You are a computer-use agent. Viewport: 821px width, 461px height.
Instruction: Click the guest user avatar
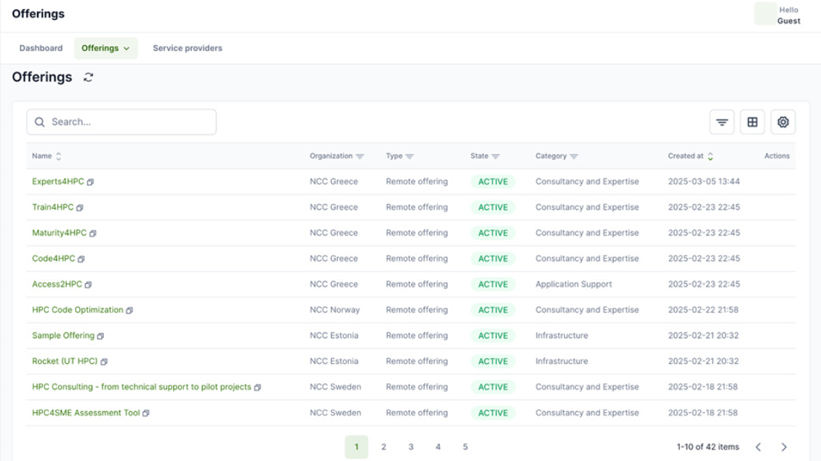765,14
